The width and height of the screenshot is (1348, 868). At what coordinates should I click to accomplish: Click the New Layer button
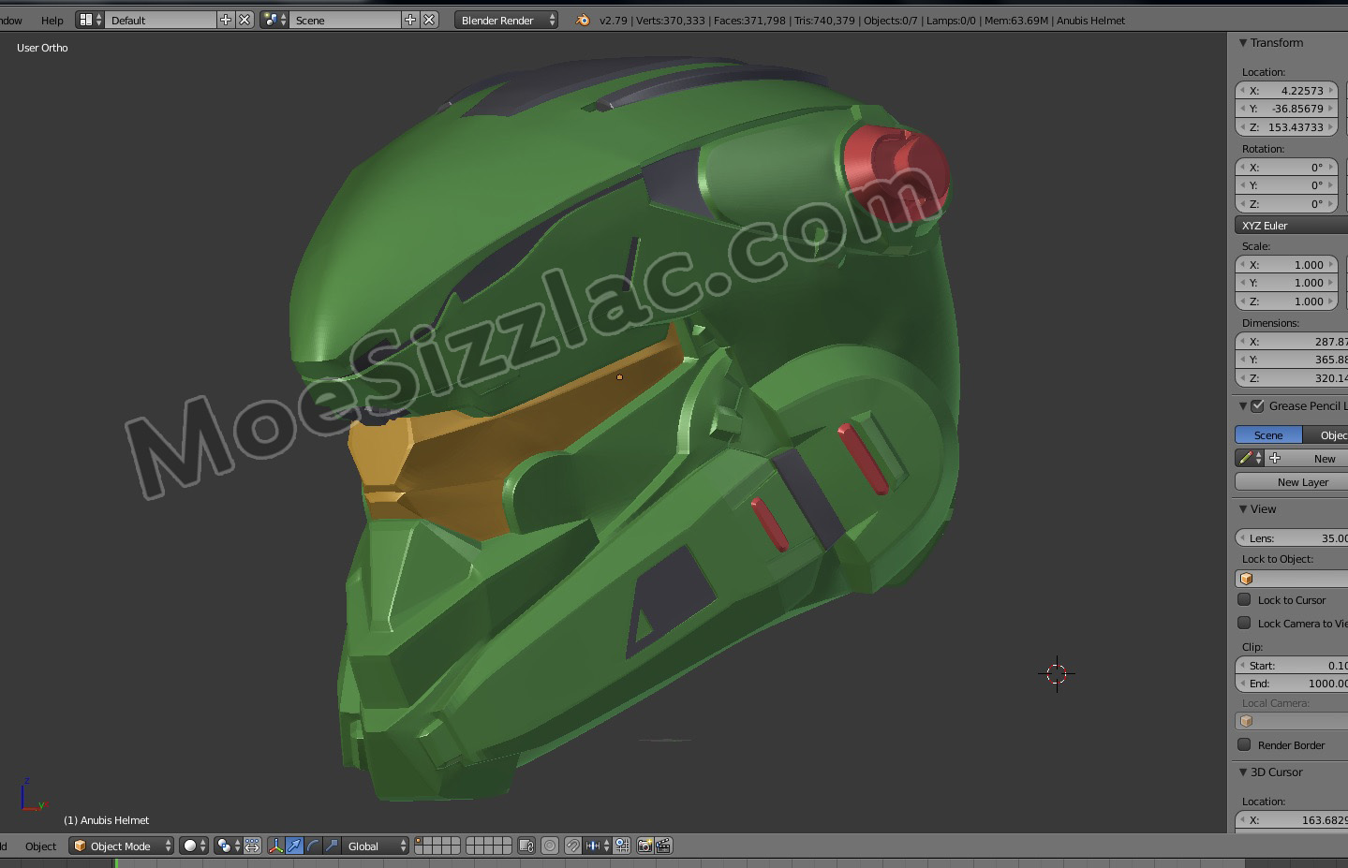[x=1302, y=481]
